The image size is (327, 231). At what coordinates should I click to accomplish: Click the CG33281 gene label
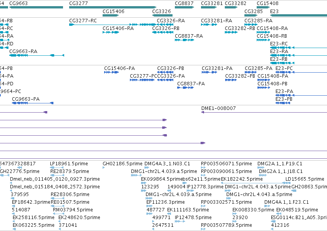[212, 3]
